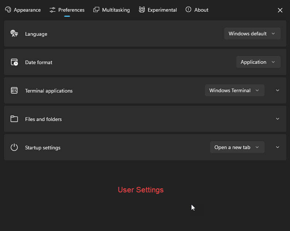Switch to the Experimental tab
The image size is (290, 231).
tap(158, 10)
